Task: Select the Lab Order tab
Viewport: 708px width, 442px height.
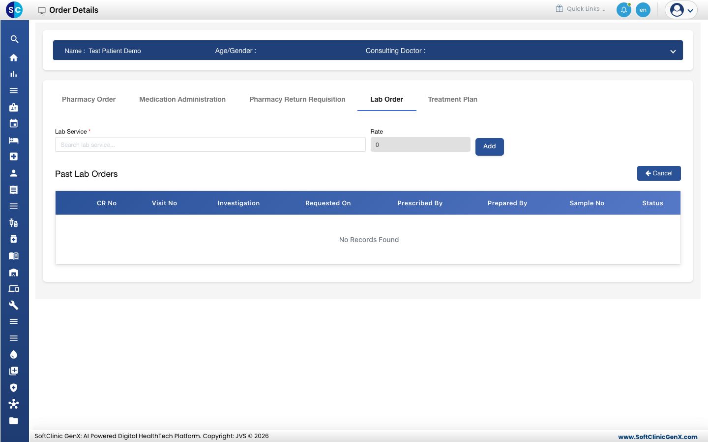Action: click(386, 99)
